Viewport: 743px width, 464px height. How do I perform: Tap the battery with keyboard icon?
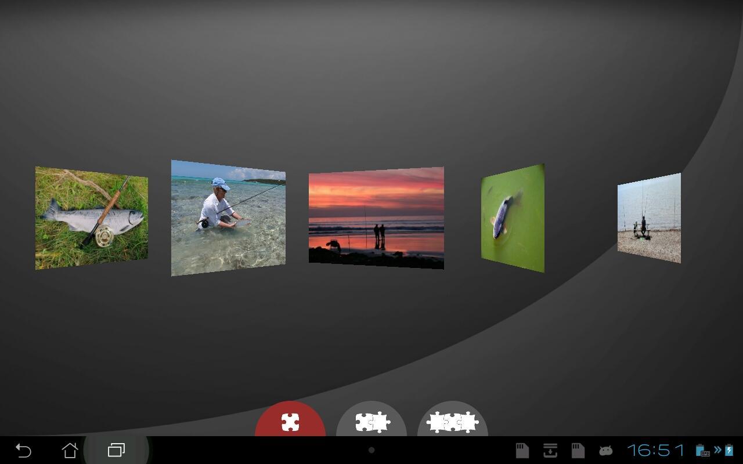pyautogui.click(x=702, y=450)
